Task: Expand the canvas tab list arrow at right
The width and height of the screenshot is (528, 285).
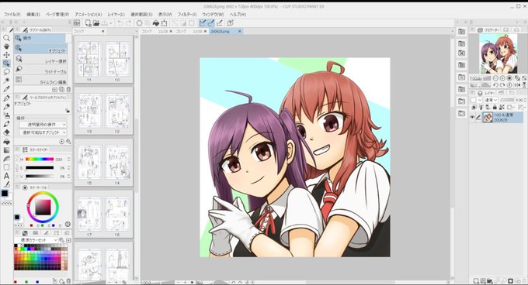Action: click(x=452, y=31)
